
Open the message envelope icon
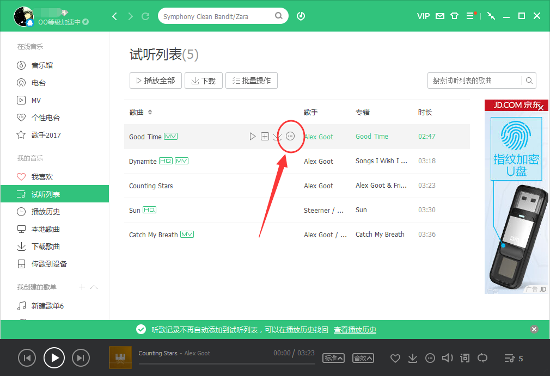click(x=439, y=16)
